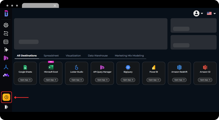Open App for BigQuery
Viewport: 219px width, 120px height.
128,80
